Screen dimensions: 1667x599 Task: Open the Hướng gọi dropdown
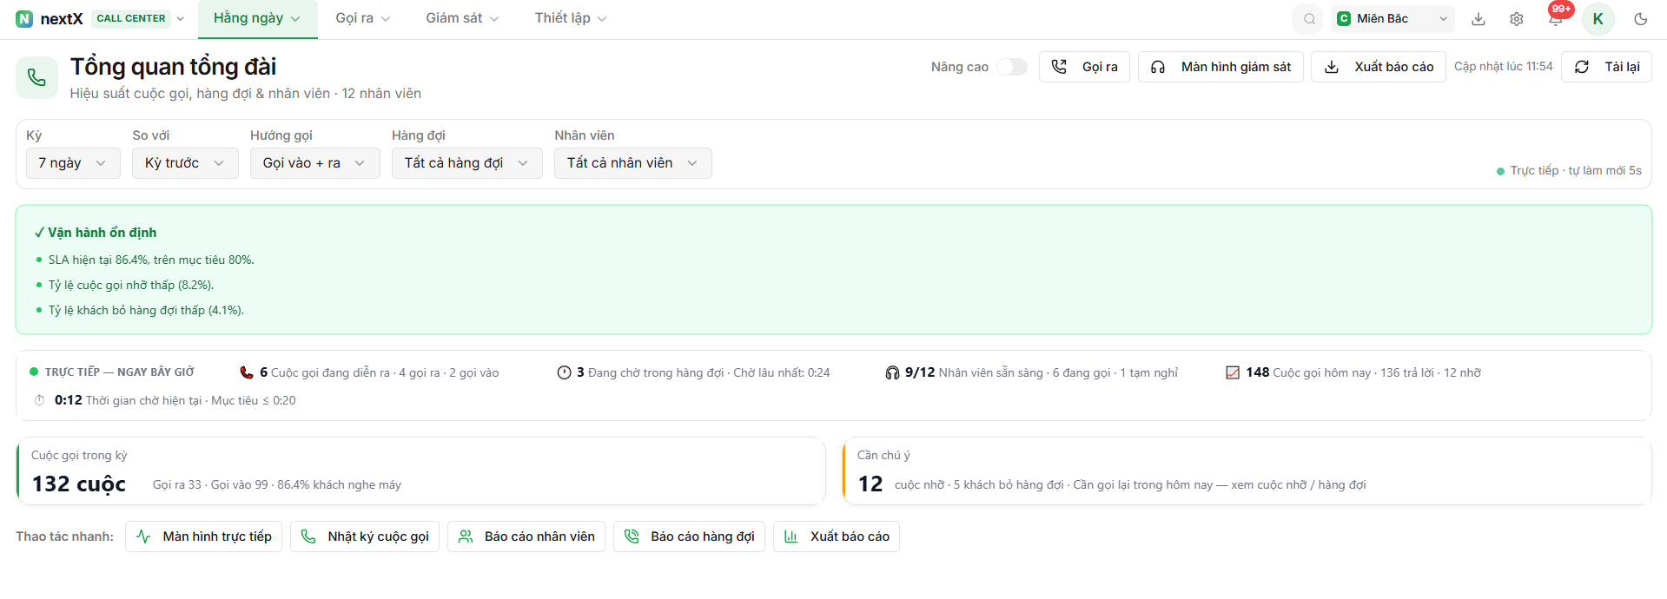314,163
